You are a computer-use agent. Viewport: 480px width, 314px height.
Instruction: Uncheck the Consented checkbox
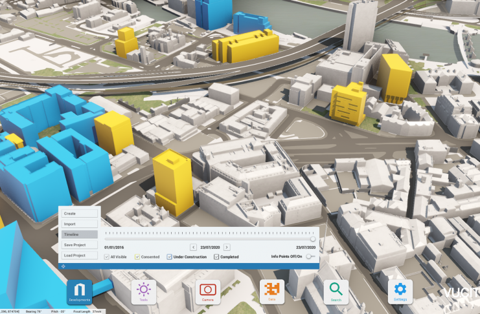(x=137, y=257)
